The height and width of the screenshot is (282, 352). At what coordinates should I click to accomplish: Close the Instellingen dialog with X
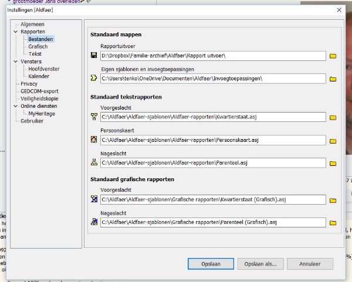[339, 10]
